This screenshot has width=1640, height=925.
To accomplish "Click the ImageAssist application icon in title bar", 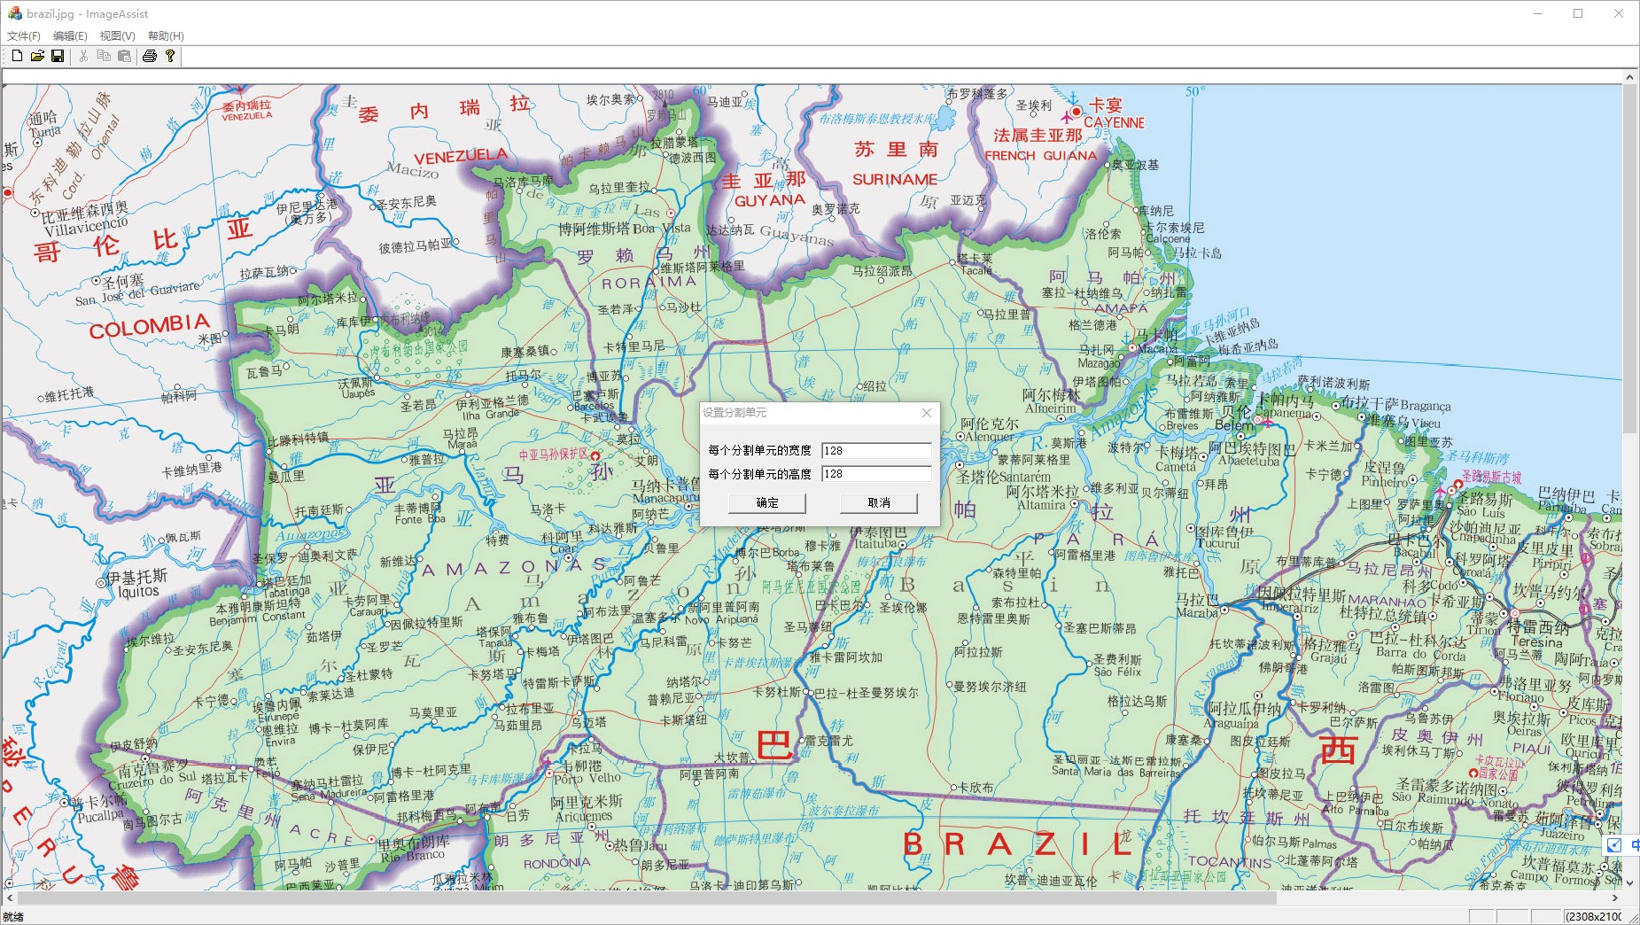I will pos(14,13).
